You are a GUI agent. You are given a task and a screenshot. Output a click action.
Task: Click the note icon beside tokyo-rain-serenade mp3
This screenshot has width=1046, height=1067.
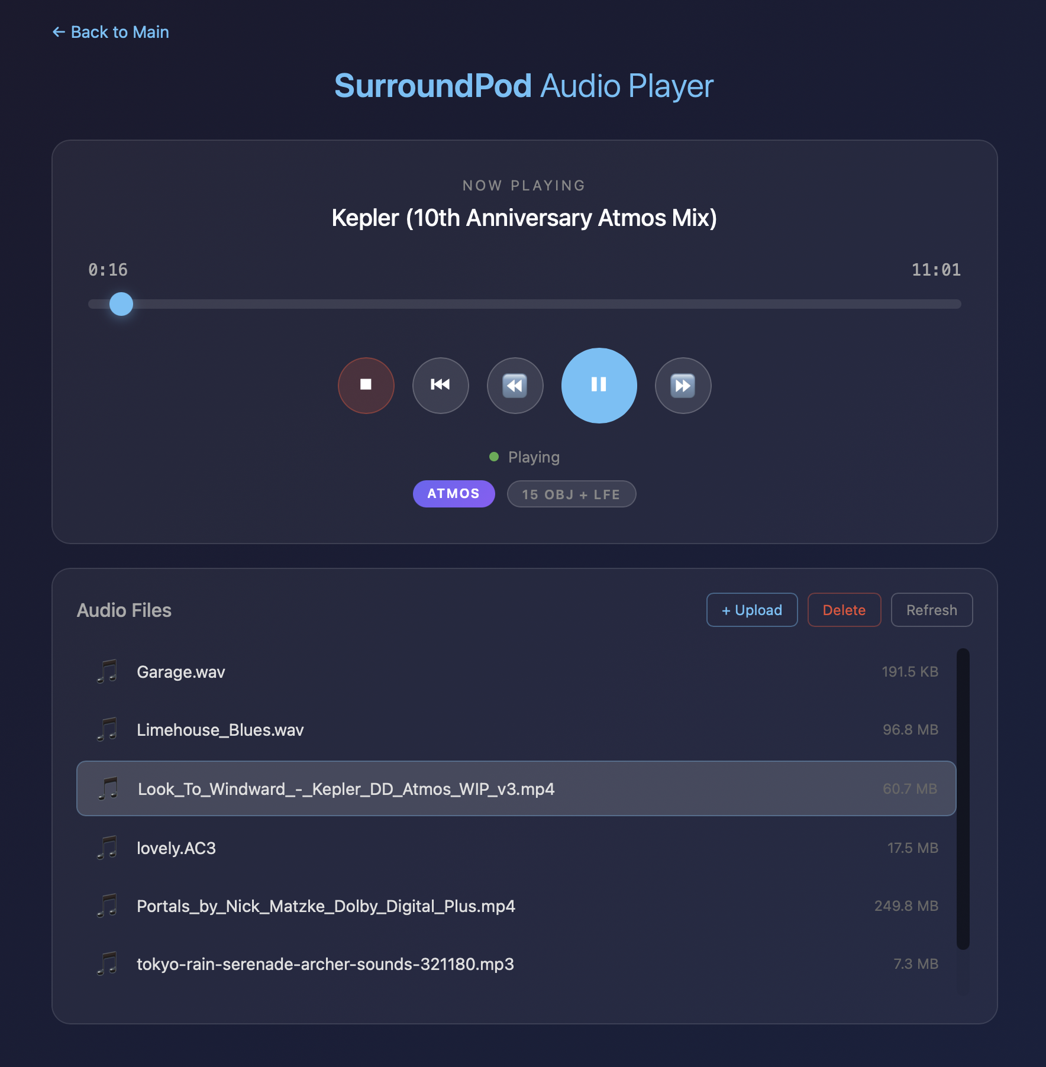point(107,963)
